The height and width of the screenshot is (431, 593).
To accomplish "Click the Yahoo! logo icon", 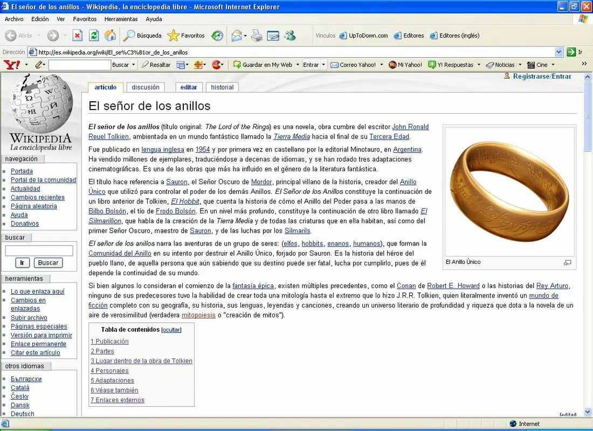I will tap(12, 65).
